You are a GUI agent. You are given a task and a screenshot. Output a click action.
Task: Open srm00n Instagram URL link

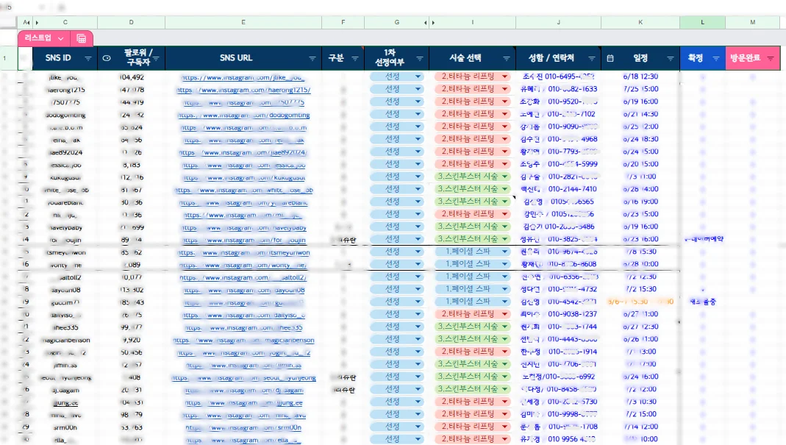click(x=243, y=427)
